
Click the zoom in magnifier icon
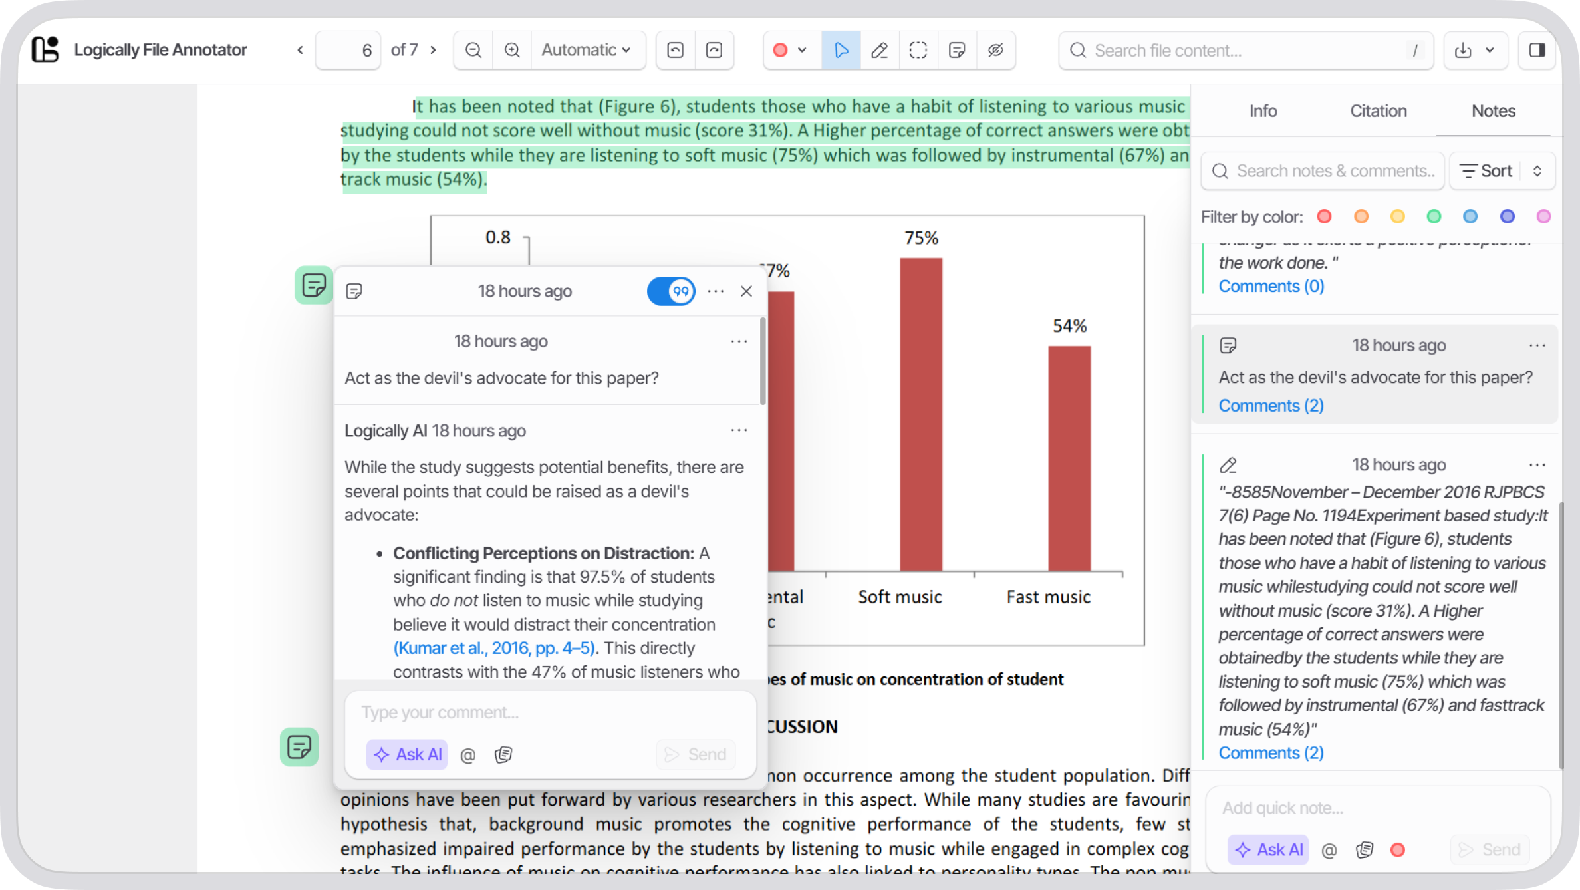pos(512,50)
